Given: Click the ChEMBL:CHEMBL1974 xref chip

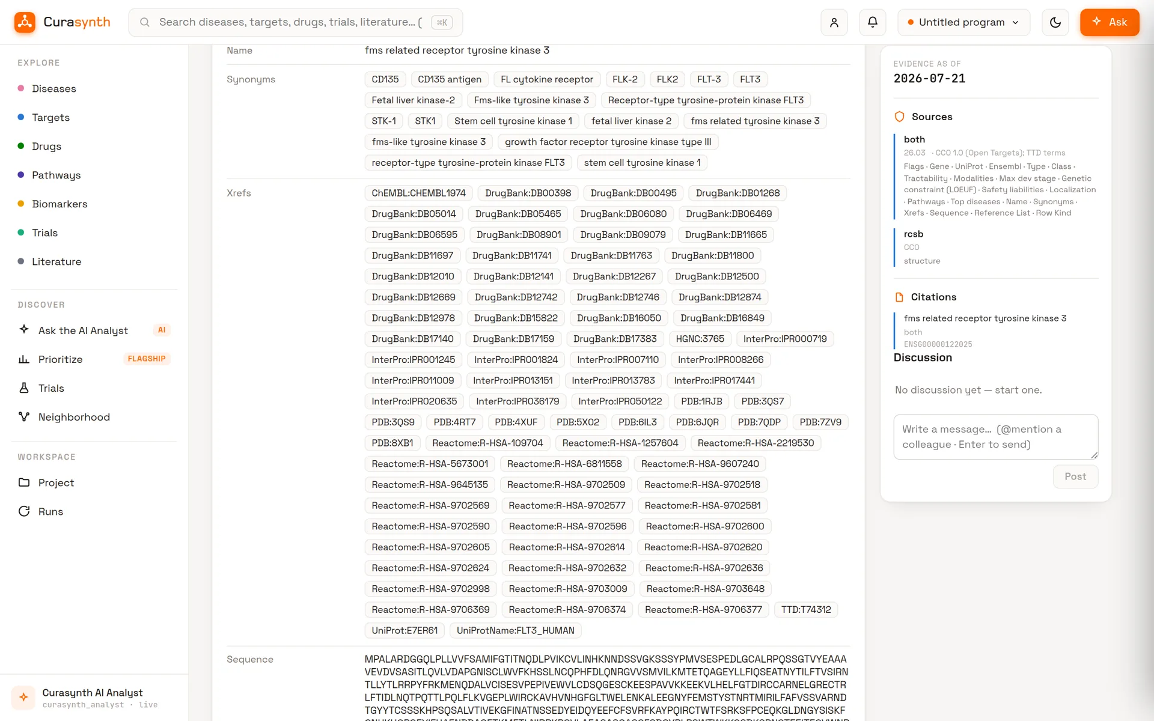Looking at the screenshot, I should pos(418,193).
